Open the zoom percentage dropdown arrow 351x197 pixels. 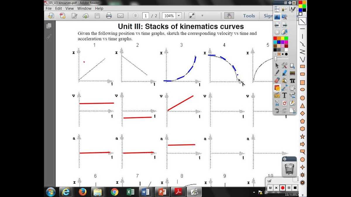pyautogui.click(x=179, y=16)
